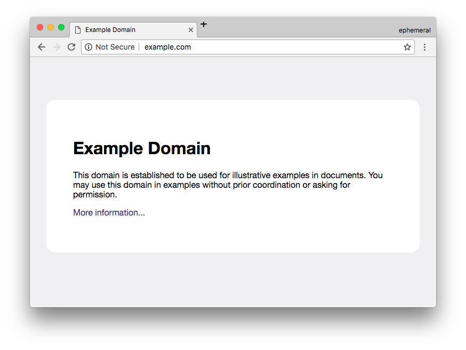Click the page document icon on the tab
This screenshot has height=350, width=466.
[78, 30]
